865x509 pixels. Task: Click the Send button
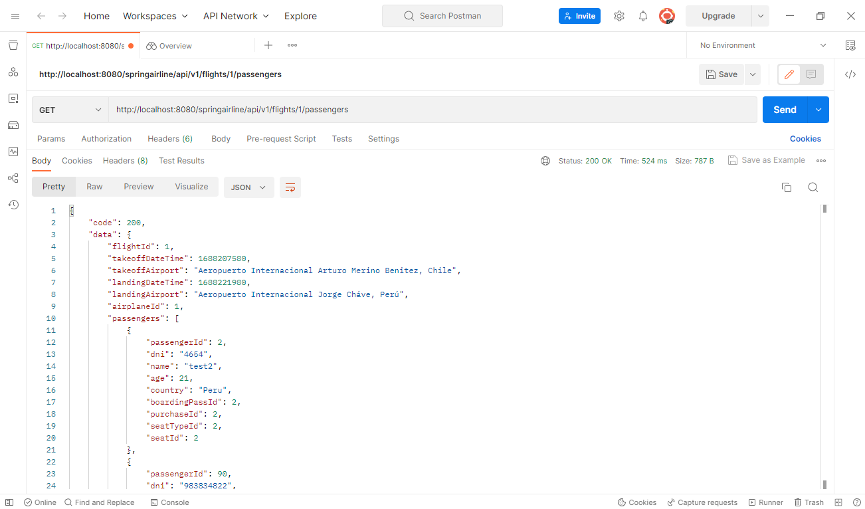click(x=784, y=110)
